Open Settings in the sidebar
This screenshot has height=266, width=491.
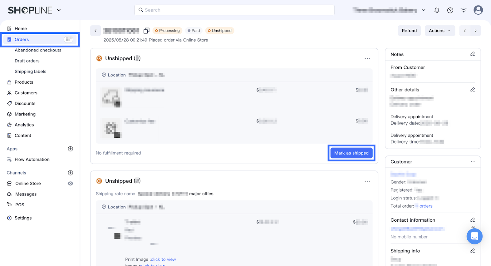(23, 218)
